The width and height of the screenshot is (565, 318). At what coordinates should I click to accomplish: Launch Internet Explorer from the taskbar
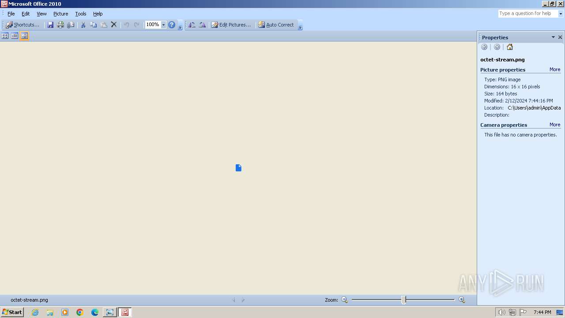[x=35, y=312]
